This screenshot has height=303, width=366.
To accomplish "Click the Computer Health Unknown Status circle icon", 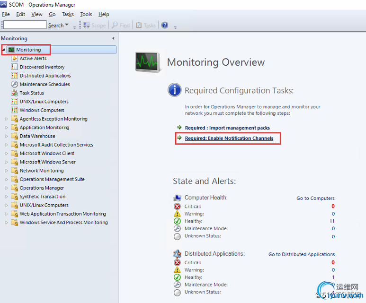I will click(x=177, y=236).
